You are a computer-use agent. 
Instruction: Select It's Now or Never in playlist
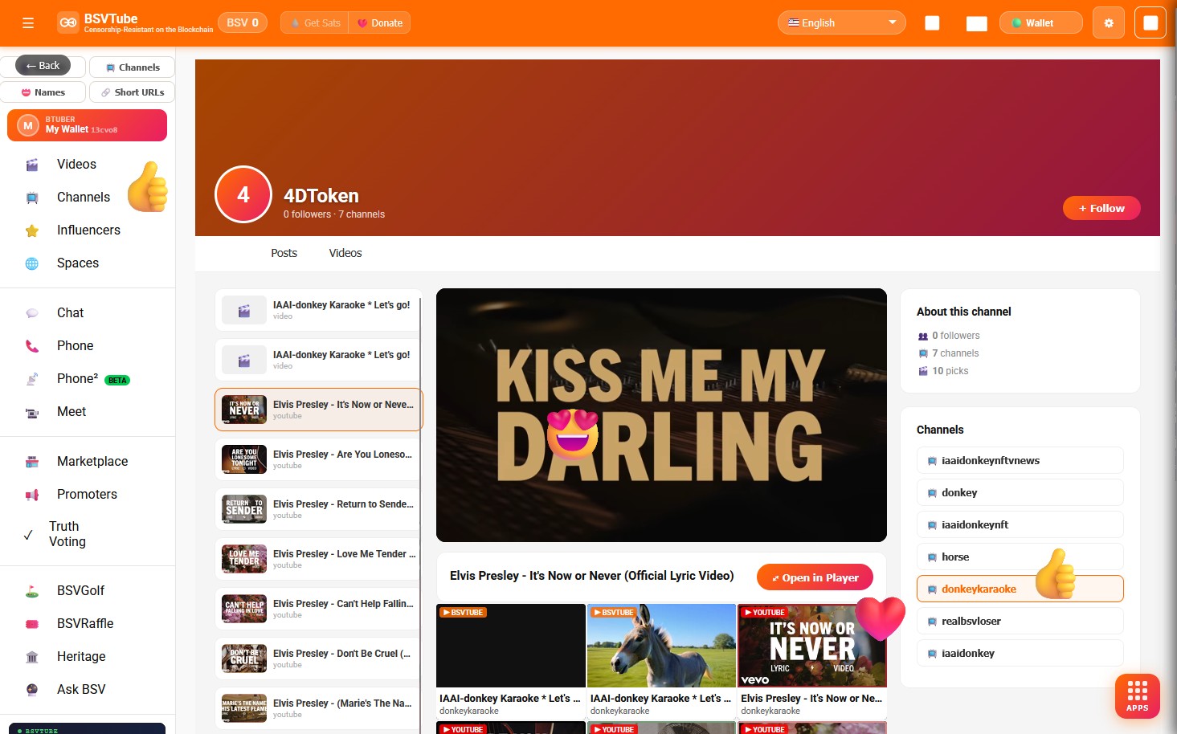point(318,410)
